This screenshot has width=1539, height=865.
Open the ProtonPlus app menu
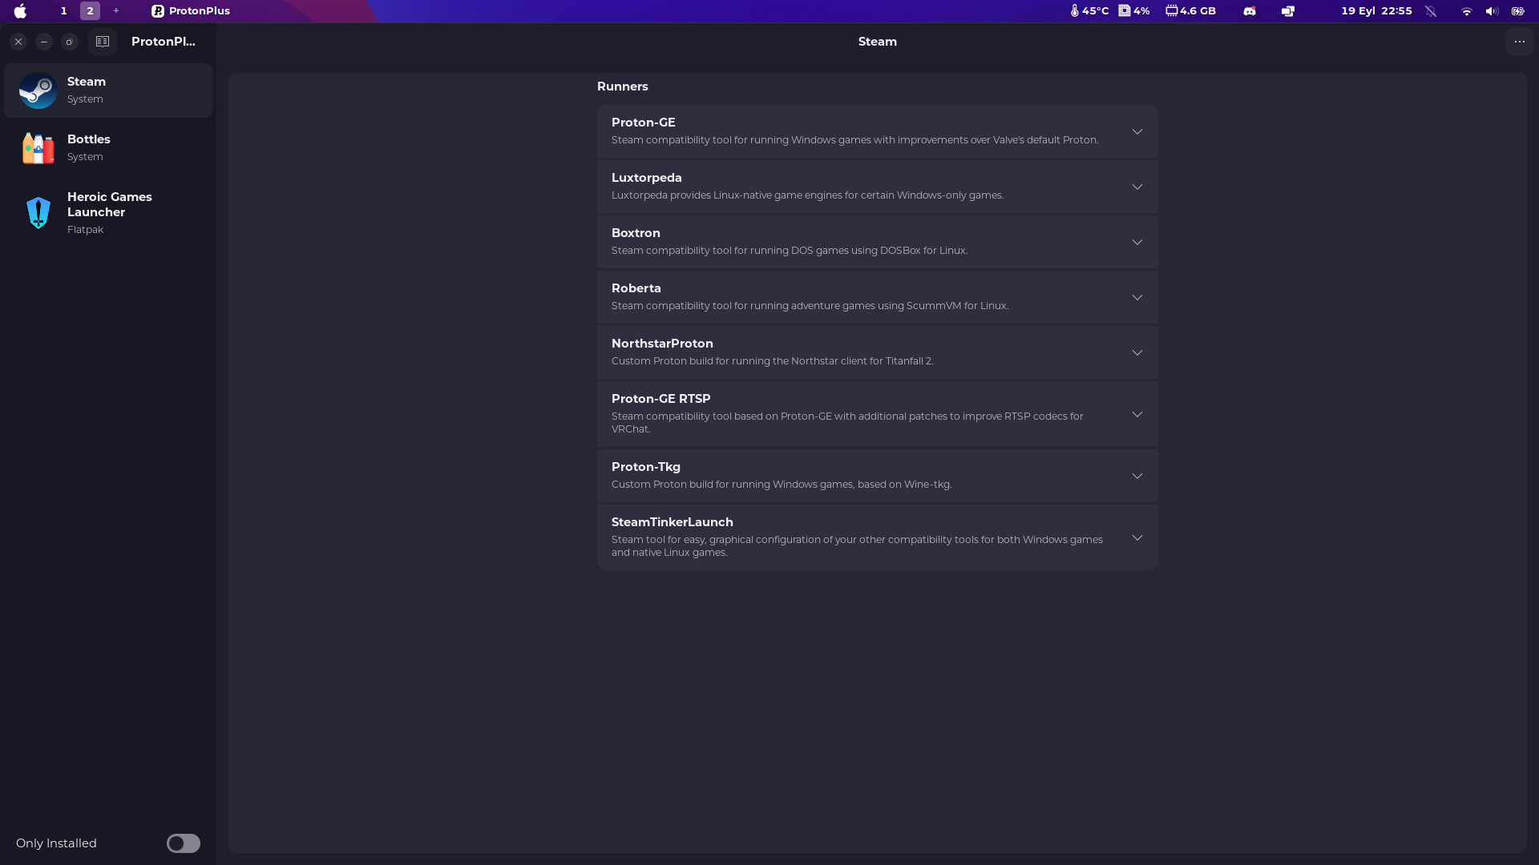(x=191, y=11)
